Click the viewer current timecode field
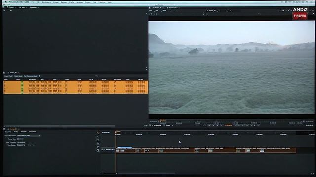Image resolution: width=316 pixels, height=177 pixels. pos(228,125)
